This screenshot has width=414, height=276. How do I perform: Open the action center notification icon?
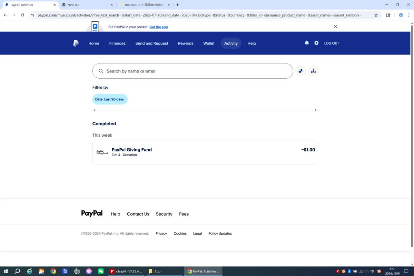[406, 271]
